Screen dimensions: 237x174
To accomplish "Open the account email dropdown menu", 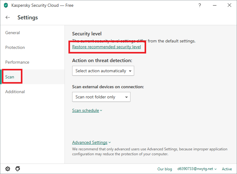I will coord(197,169).
